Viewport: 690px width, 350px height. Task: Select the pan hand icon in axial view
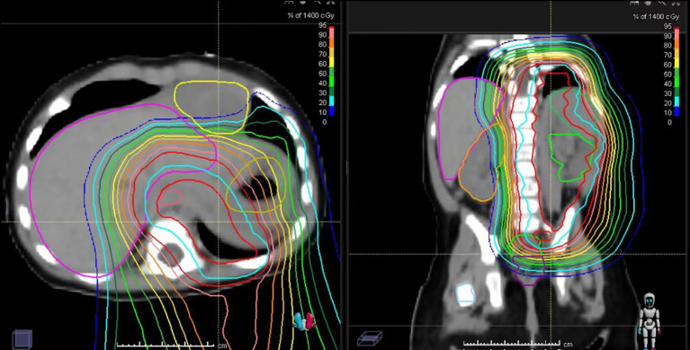pos(303,2)
